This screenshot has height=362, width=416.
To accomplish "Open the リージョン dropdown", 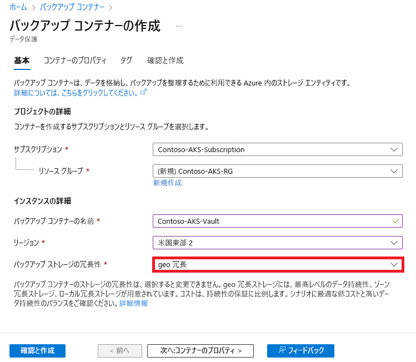I will 278,243.
